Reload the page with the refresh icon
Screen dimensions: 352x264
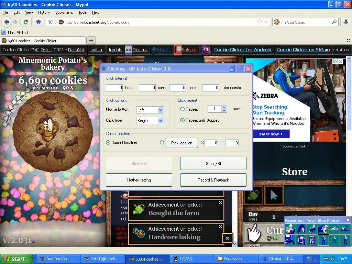26,22
